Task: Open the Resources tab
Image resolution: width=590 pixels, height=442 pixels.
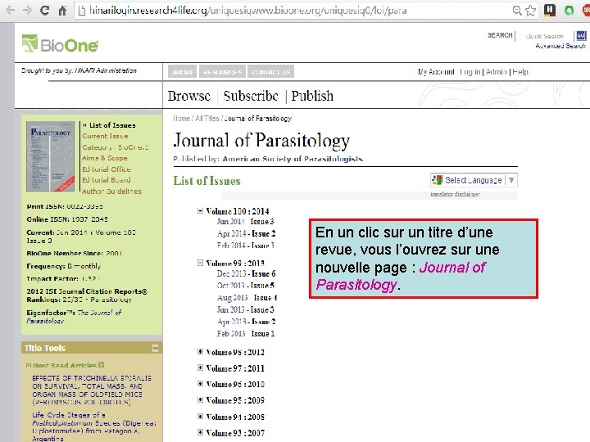Action: pos(222,71)
